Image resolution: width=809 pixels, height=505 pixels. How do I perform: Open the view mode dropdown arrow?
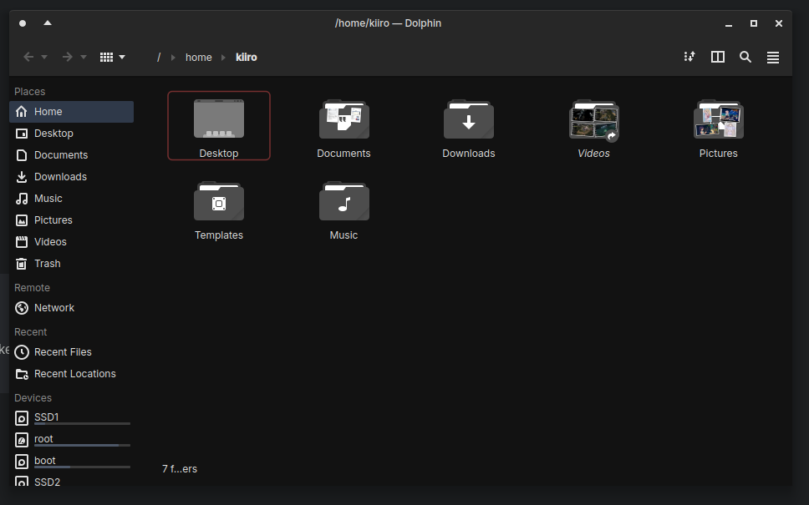(122, 58)
